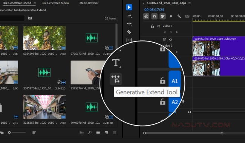Select the 6184893-hd_1920_1080_30fps sequence tab

click(x=166, y=3)
